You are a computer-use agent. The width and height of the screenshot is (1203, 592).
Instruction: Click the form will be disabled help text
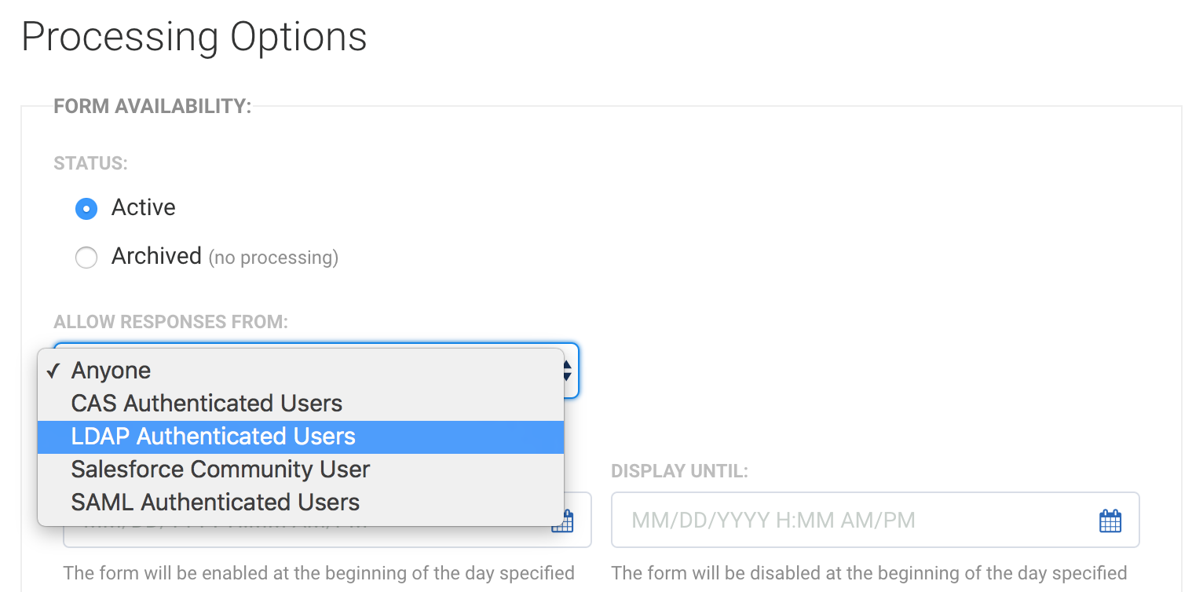click(x=868, y=572)
